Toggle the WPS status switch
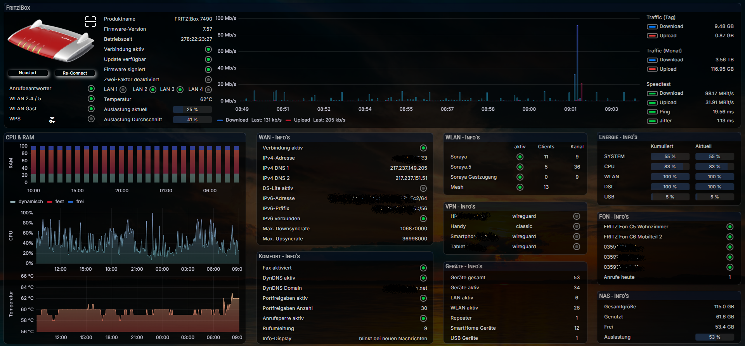Viewport: 745px width, 346px height. (x=91, y=119)
